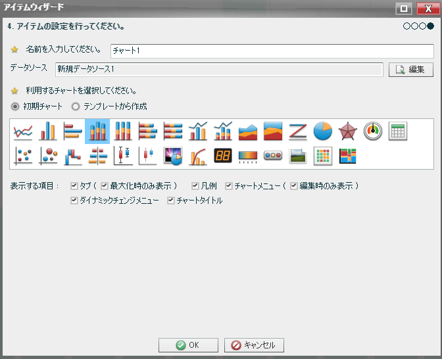Viewport: 442px width, 359px height.
Task: Select the gauge meter chart icon
Action: coord(373,132)
